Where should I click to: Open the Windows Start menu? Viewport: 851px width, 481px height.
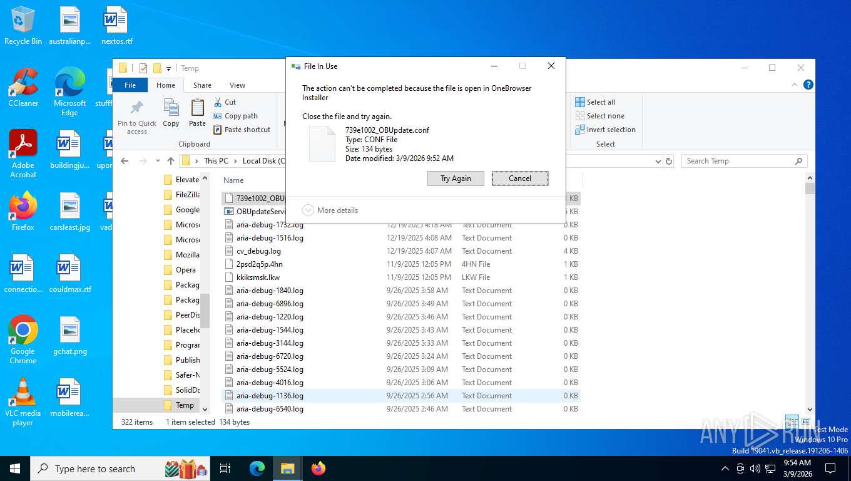15,468
